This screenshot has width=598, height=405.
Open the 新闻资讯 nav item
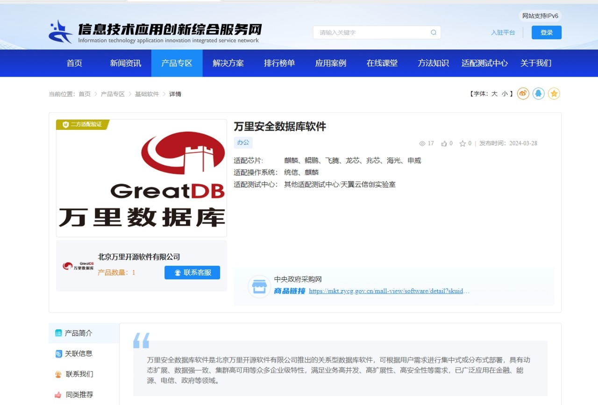tap(126, 63)
